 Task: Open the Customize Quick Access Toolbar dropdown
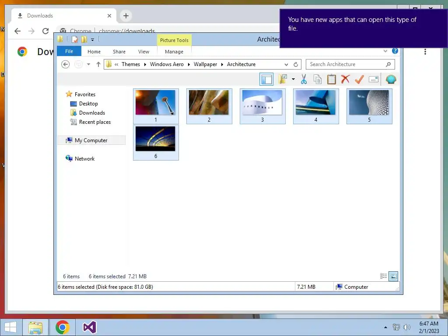(x=93, y=40)
